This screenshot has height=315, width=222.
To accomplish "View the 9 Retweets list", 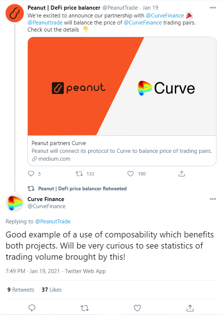I will [x=20, y=289].
